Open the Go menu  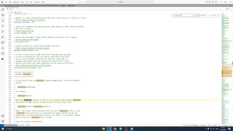pyautogui.click(x=27, y=2)
